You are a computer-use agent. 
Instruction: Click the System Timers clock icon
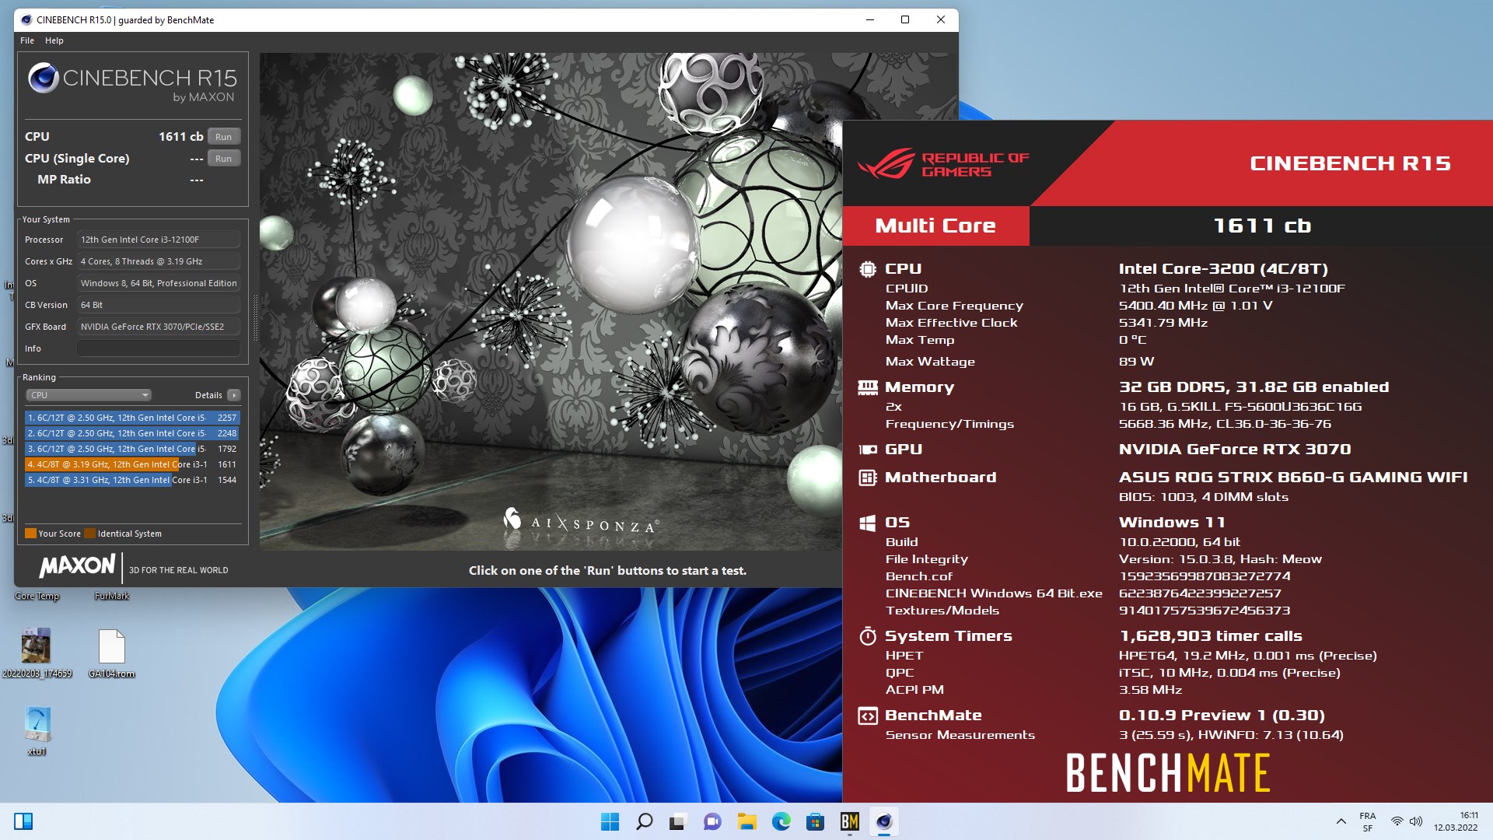868,636
